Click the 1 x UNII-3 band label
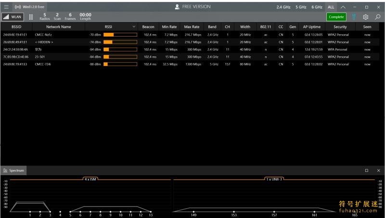The height and width of the screenshot is (218, 385). pyautogui.click(x=274, y=179)
